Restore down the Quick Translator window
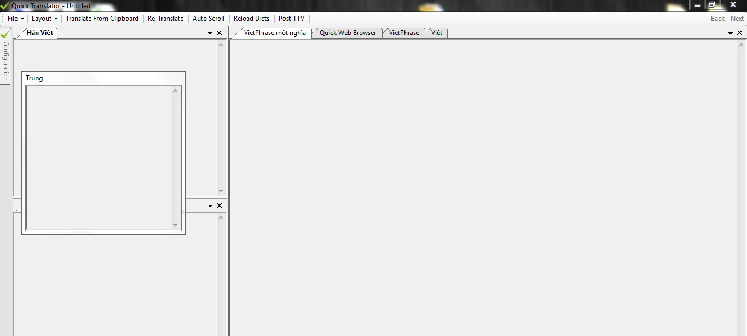Viewport: 747px width, 336px height. tap(712, 5)
